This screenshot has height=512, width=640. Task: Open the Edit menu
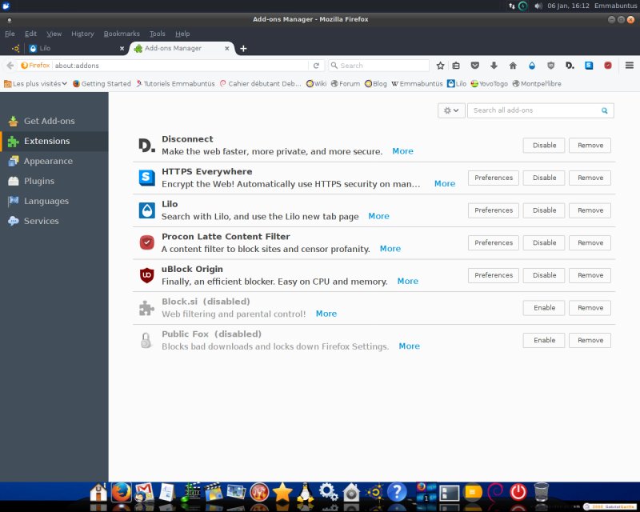[x=30, y=34]
